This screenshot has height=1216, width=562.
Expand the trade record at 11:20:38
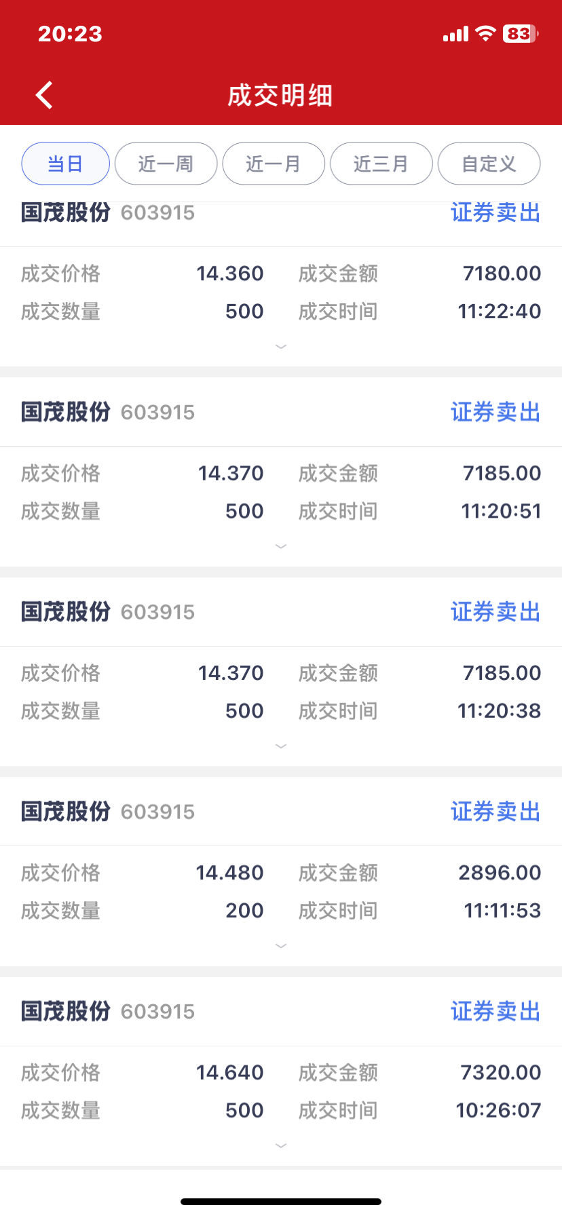[x=281, y=746]
